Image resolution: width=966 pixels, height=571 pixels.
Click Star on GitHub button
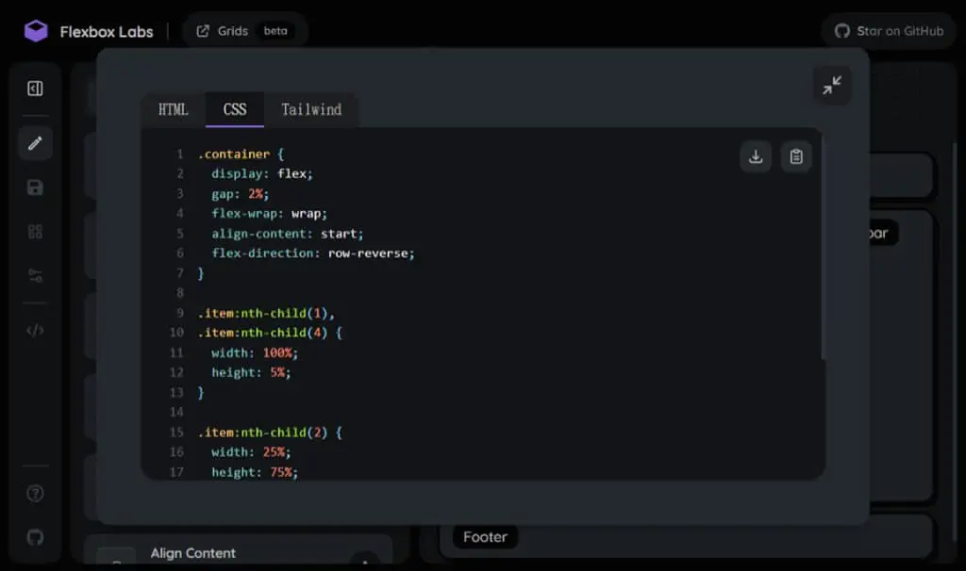(889, 31)
